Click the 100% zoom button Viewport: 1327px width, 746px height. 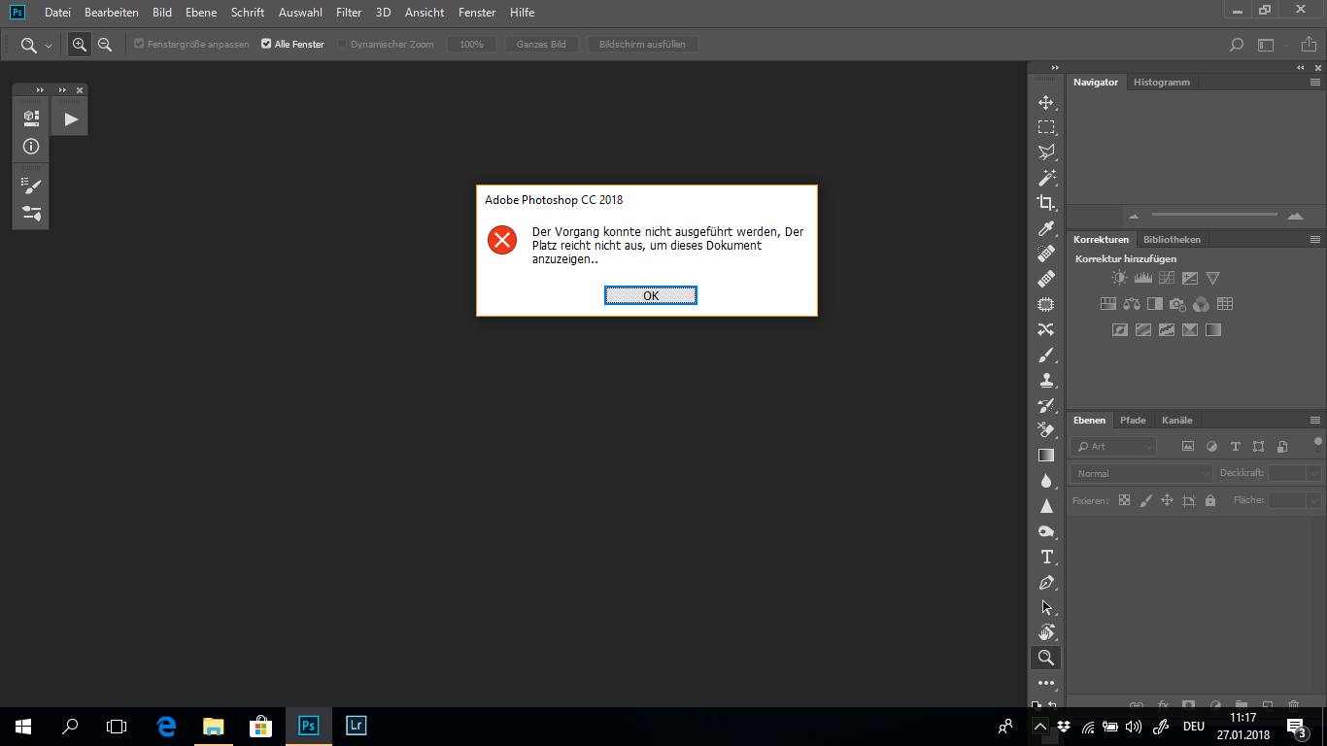(471, 45)
